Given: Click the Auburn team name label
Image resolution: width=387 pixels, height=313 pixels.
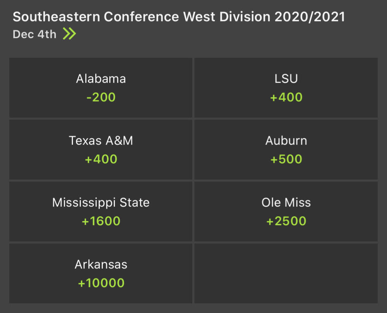Looking at the screenshot, I should click(x=286, y=140).
